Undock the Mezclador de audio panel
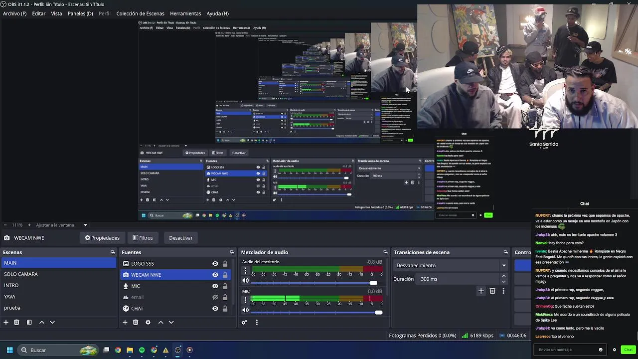This screenshot has height=359, width=638. [x=385, y=252]
